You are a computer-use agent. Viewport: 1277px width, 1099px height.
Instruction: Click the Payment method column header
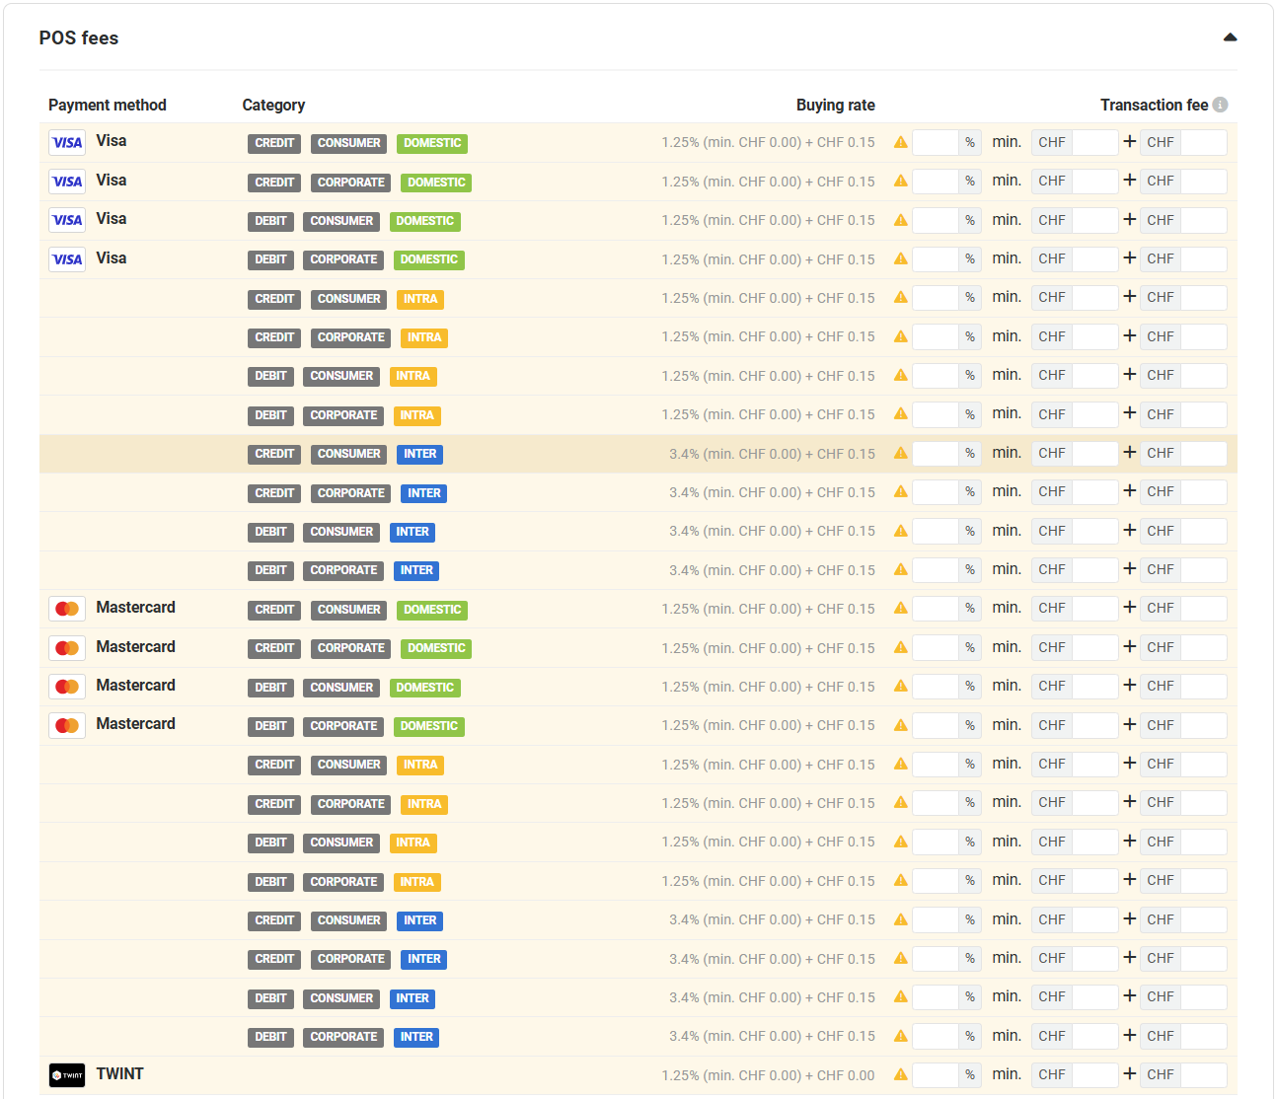point(108,105)
